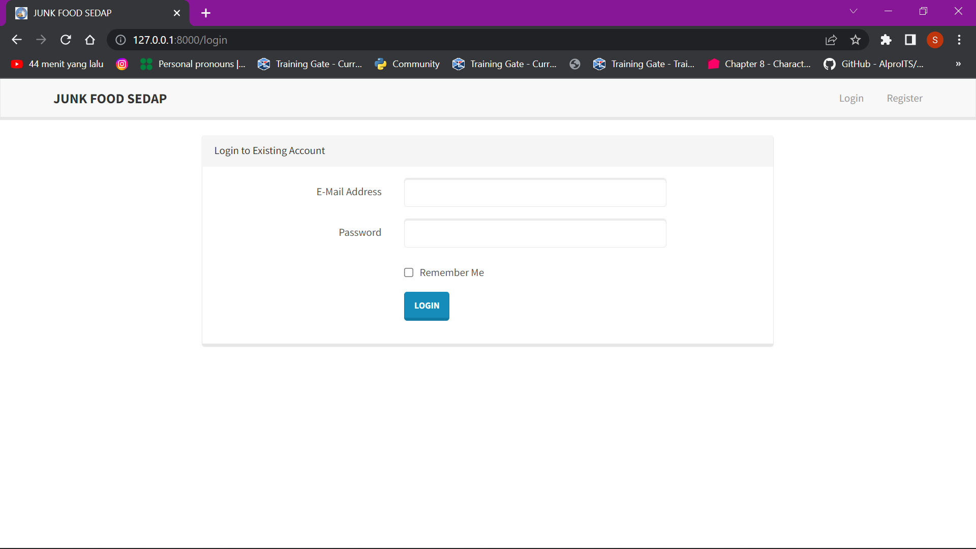Open the profile avatar S
This screenshot has height=549, width=976.
[935, 40]
